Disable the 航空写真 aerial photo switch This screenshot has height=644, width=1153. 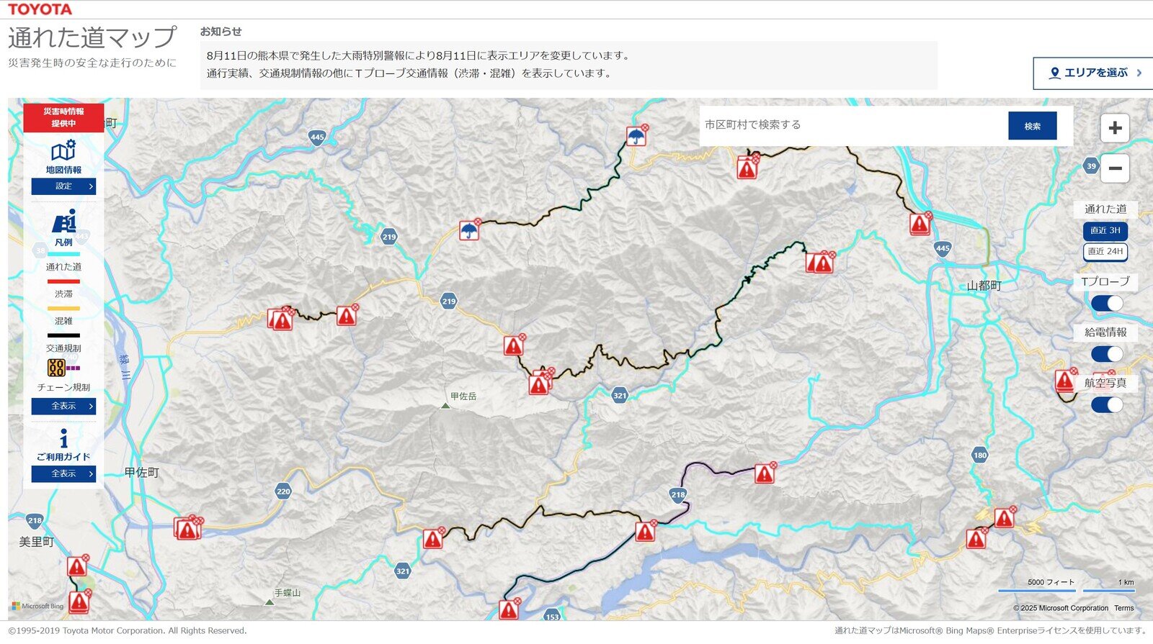click(1106, 405)
